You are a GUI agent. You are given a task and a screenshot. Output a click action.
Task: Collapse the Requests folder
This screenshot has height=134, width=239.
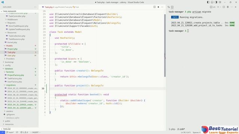11,23
